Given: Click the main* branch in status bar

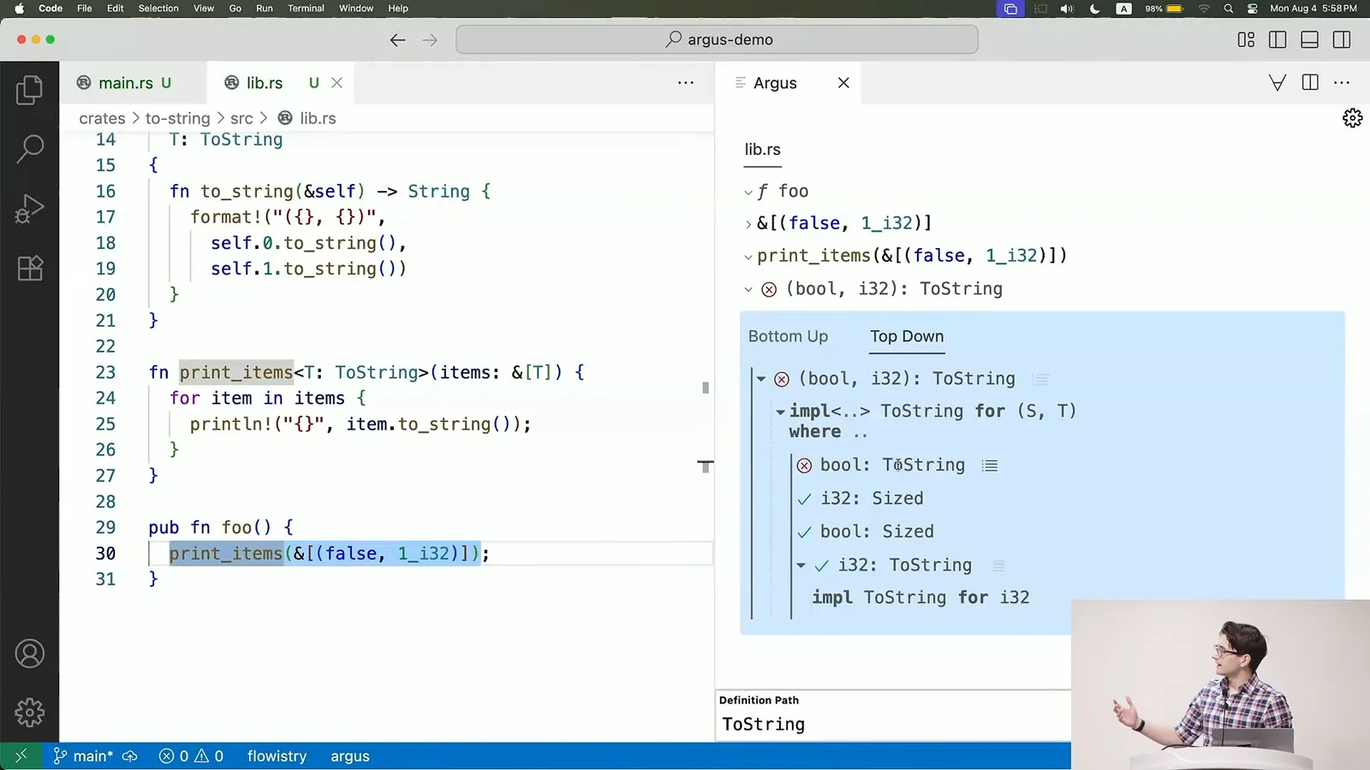Looking at the screenshot, I should click(x=84, y=756).
